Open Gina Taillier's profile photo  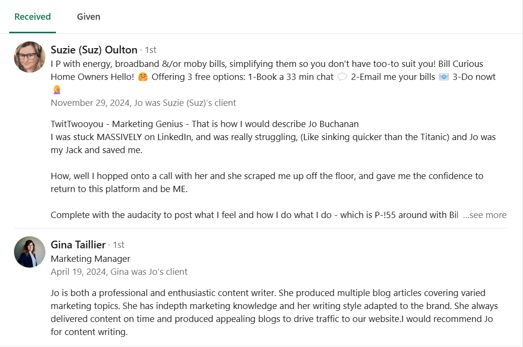(x=30, y=252)
